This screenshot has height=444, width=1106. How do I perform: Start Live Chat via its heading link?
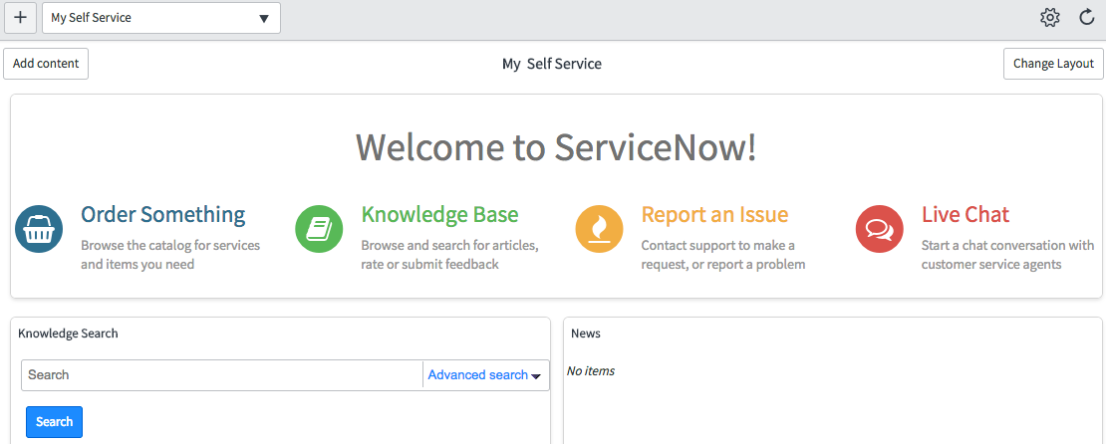pyautogui.click(x=965, y=215)
